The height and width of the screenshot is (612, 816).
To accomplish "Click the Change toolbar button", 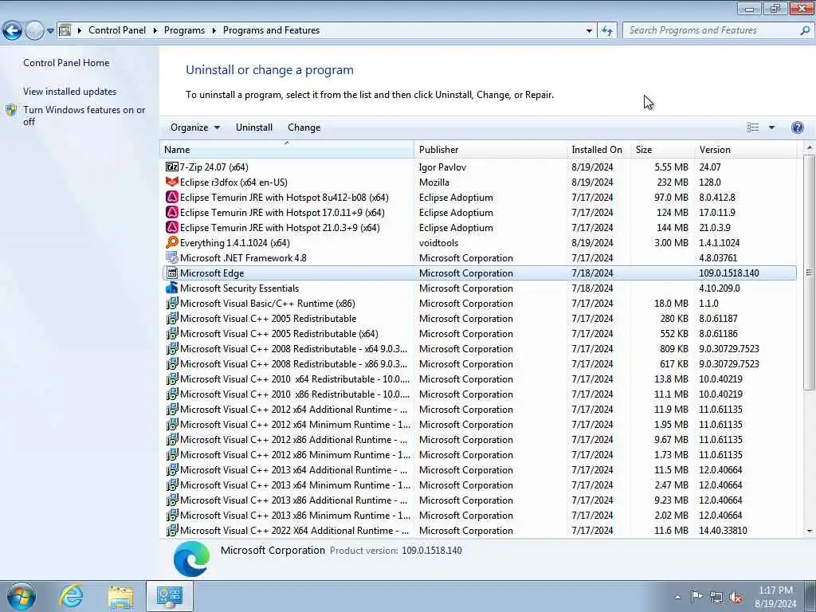I will pyautogui.click(x=304, y=127).
